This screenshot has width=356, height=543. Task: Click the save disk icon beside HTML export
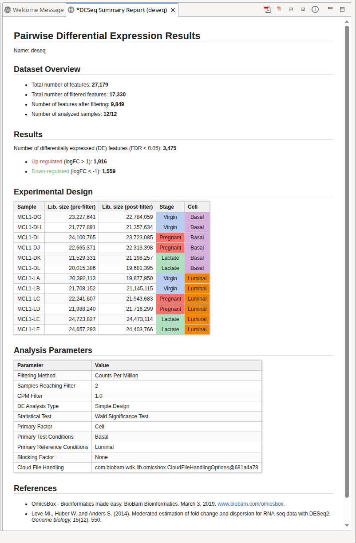(x=291, y=9)
